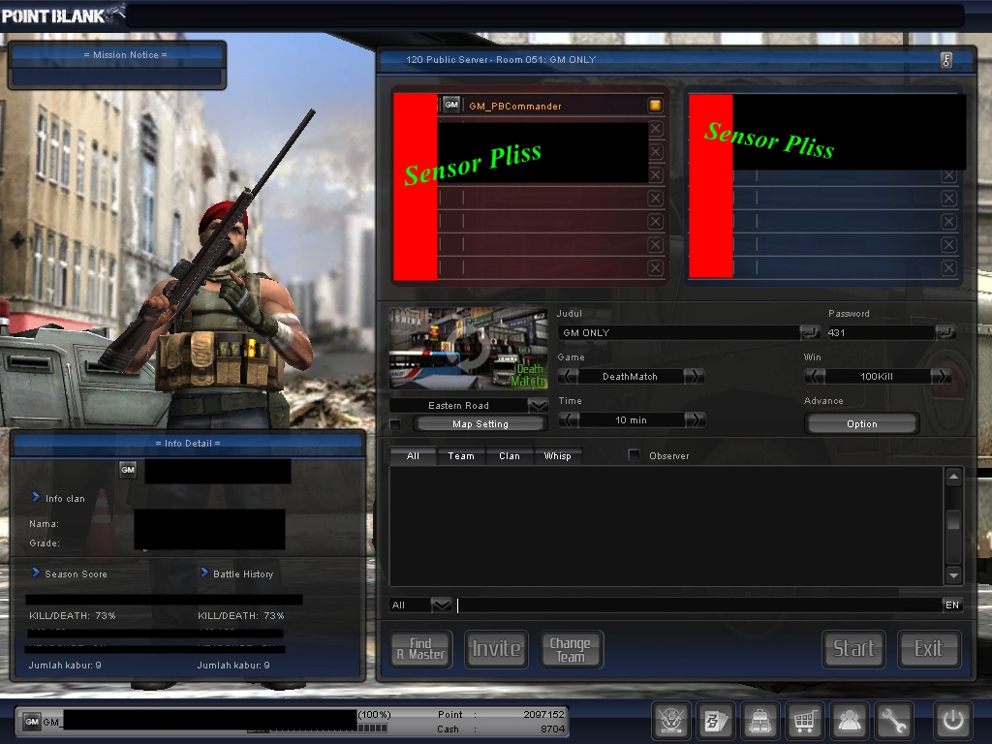Viewport: 992px width, 744px height.
Task: Click the Map Setting button
Action: pos(480,424)
